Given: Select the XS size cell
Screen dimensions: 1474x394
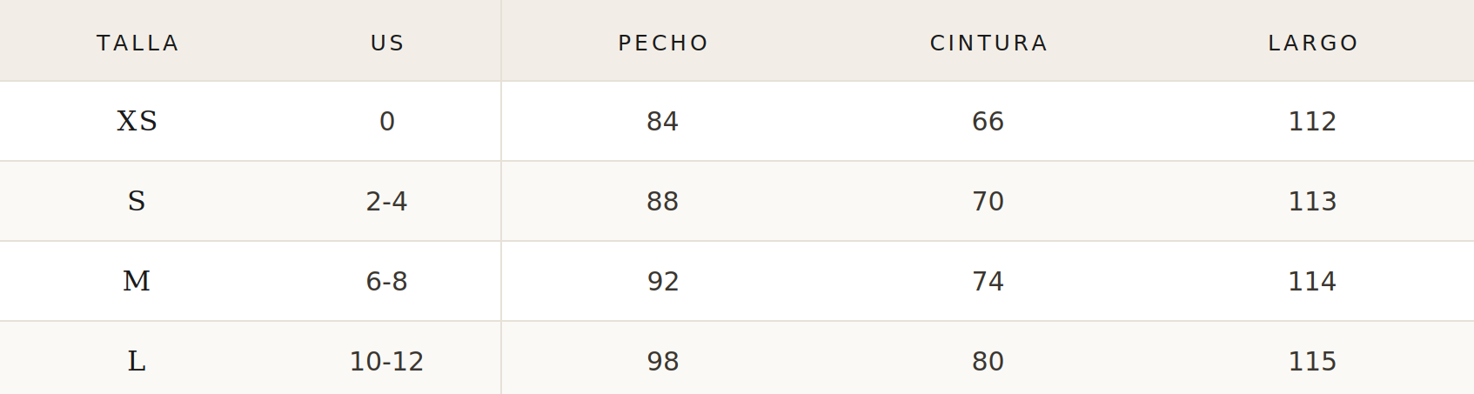Looking at the screenshot, I should click(137, 121).
